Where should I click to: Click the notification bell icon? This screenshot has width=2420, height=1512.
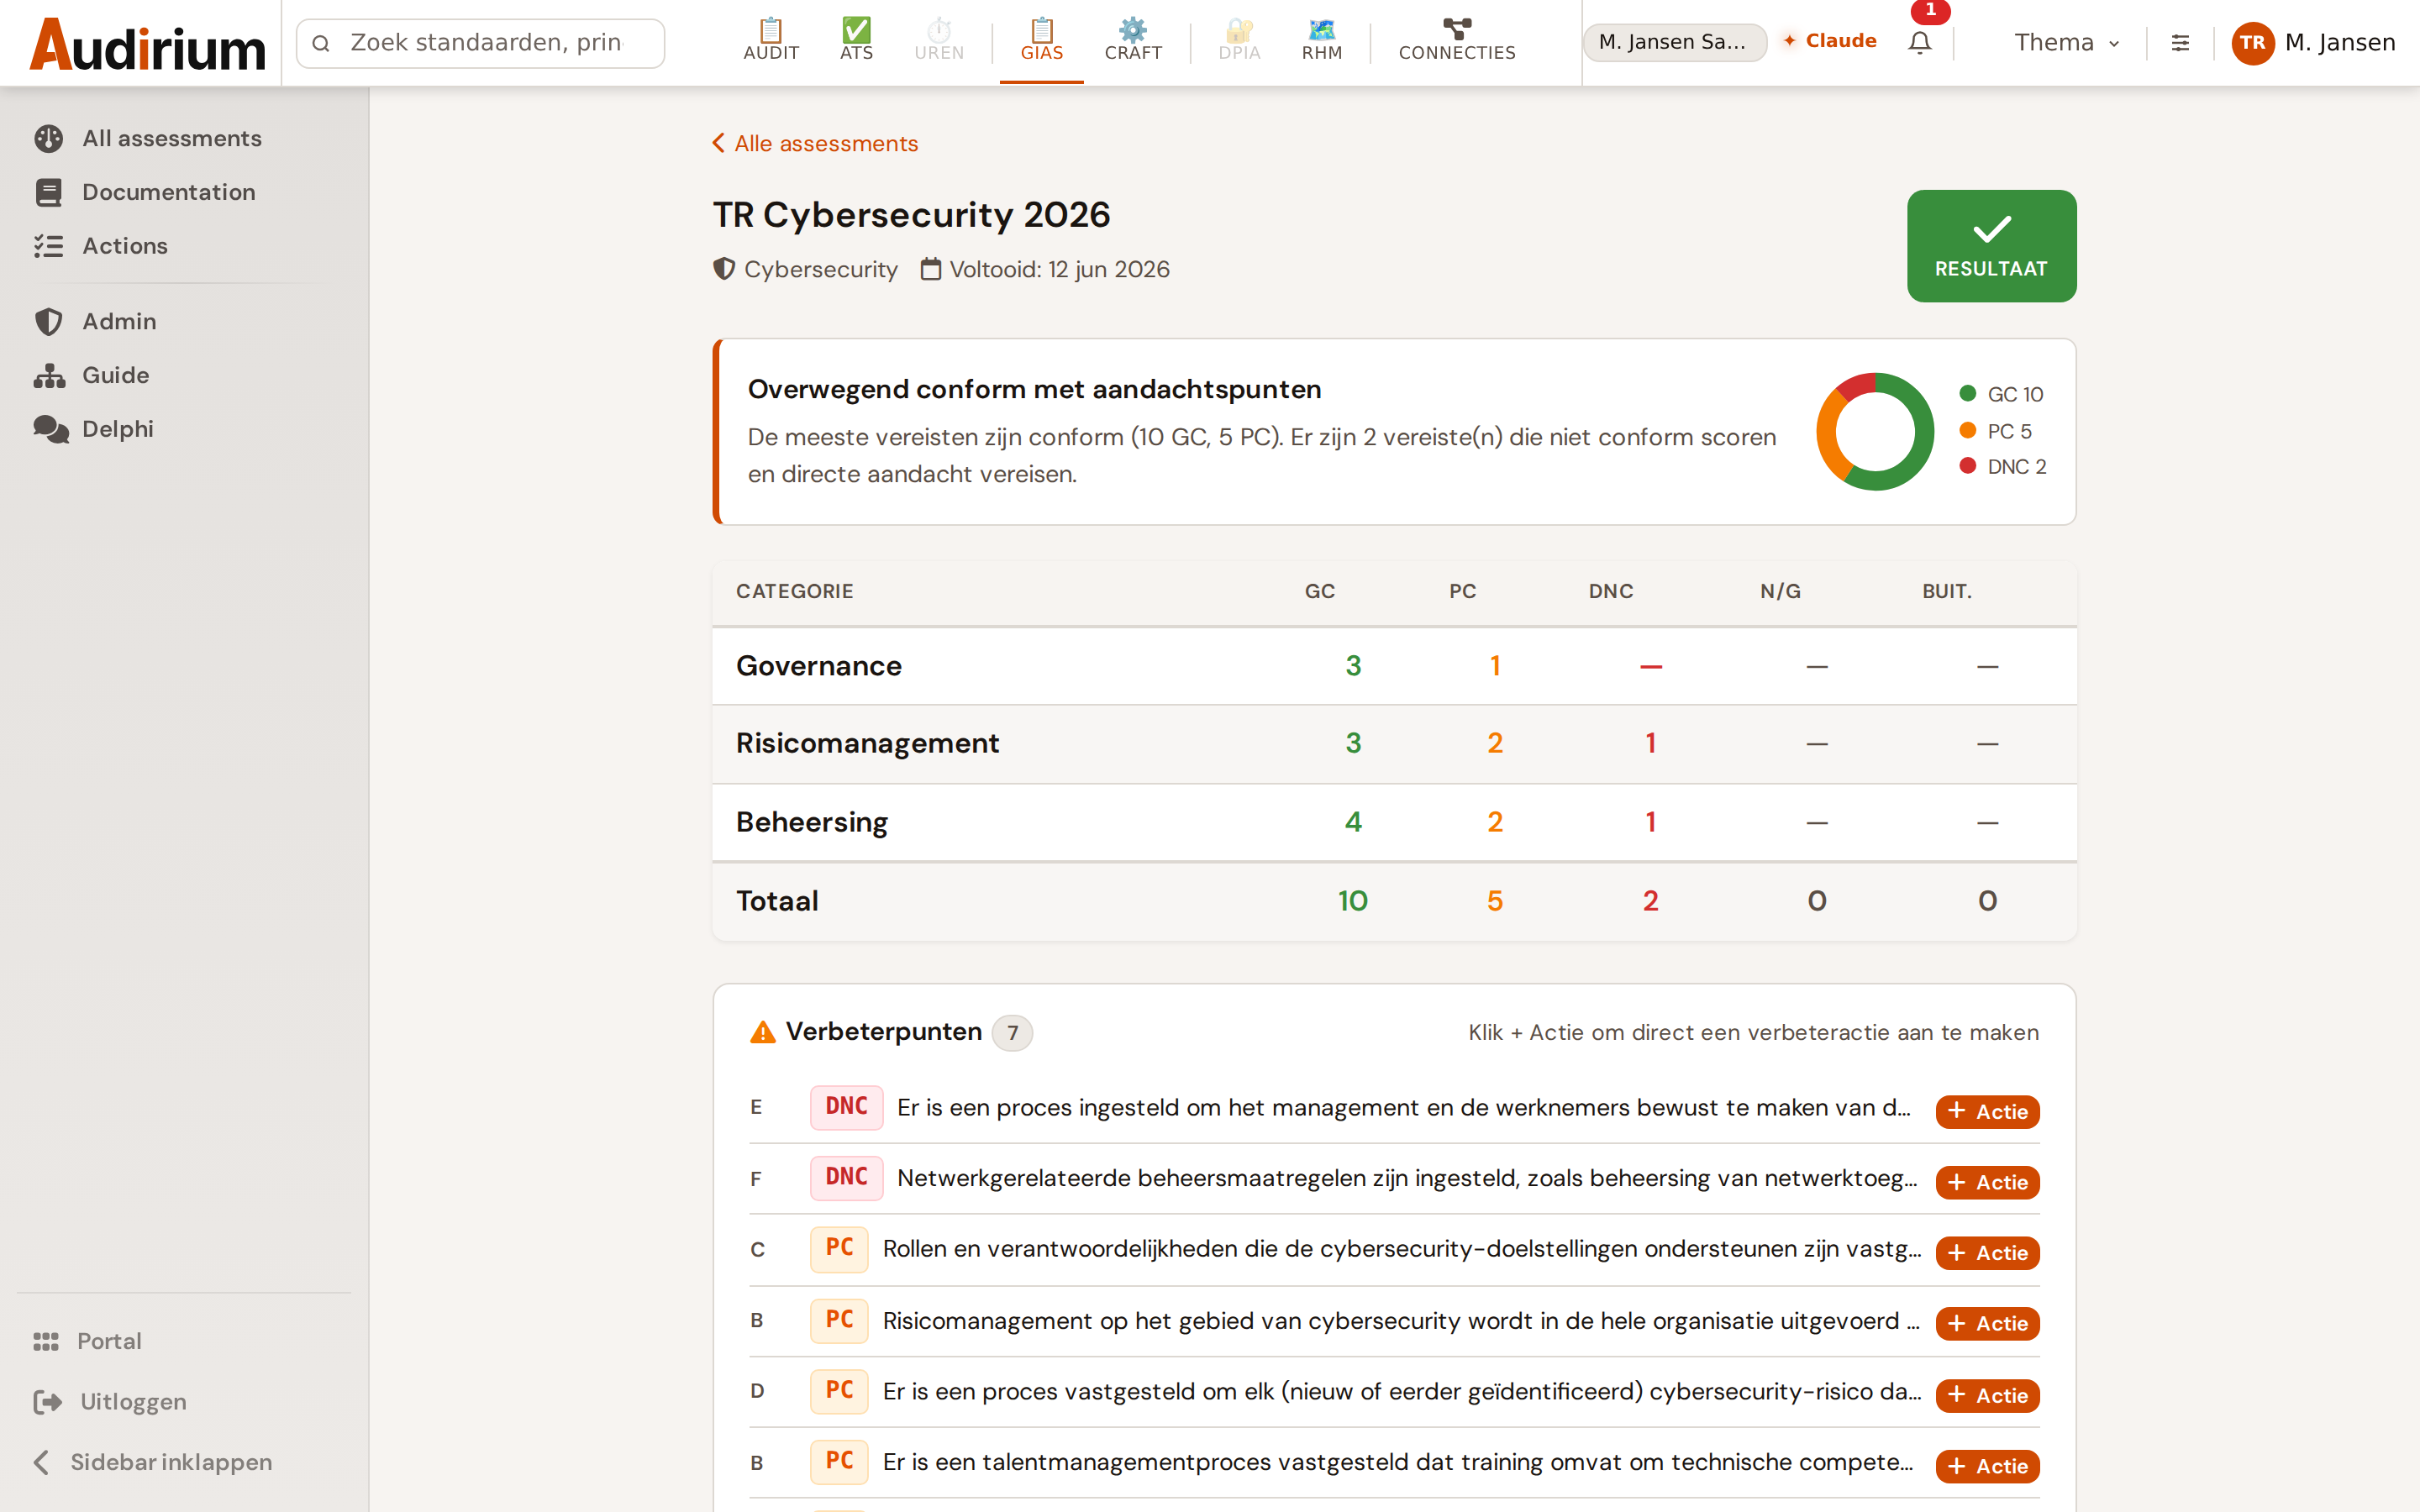pos(1919,43)
